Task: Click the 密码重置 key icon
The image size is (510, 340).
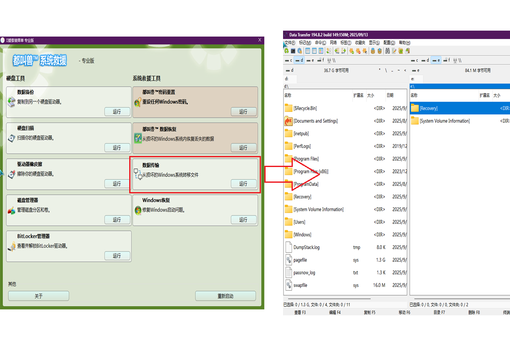Action: point(138,102)
